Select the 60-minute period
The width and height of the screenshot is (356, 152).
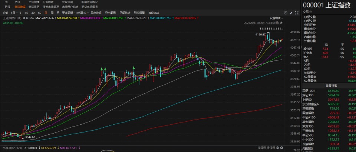click(x=40, y=13)
